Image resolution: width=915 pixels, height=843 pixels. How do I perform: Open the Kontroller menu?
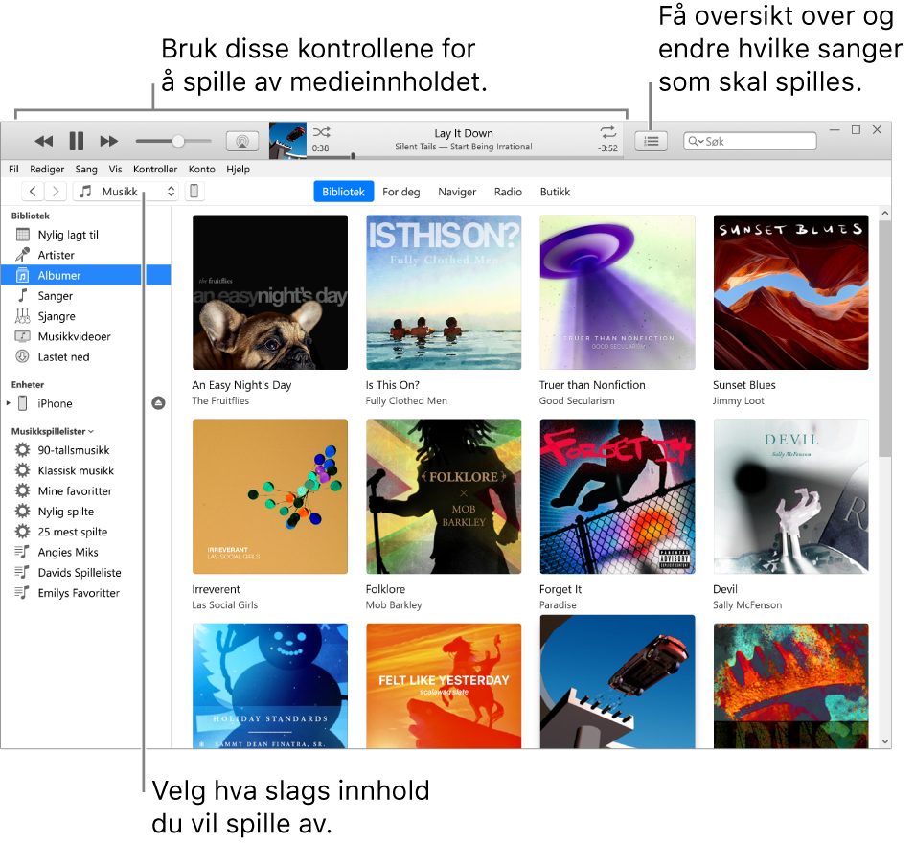pos(155,170)
